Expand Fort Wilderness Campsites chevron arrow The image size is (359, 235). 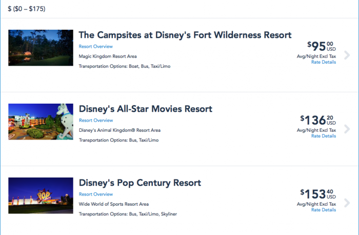tap(347, 55)
